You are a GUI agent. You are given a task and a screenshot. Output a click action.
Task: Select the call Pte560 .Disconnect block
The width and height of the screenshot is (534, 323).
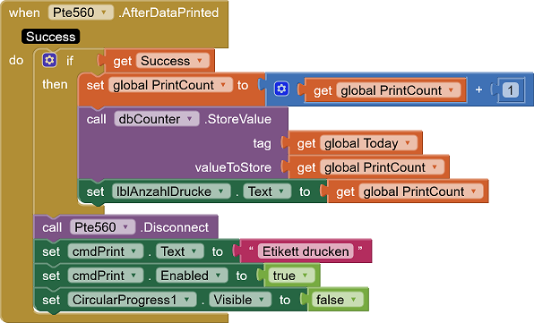126,227
